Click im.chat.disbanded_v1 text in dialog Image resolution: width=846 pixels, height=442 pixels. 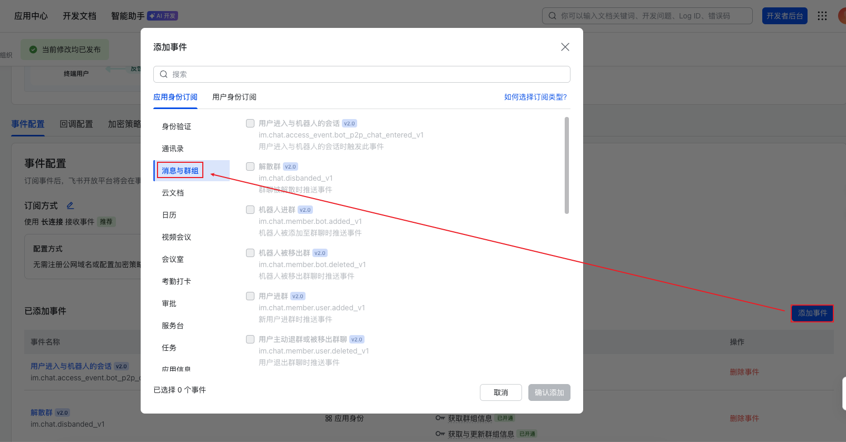[x=296, y=178]
